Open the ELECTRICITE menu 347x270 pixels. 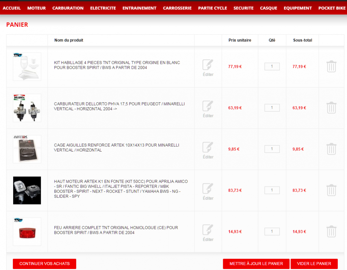(x=103, y=8)
